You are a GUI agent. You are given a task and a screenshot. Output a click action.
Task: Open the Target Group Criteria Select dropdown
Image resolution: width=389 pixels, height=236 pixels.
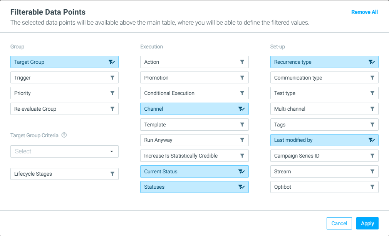tap(64, 151)
